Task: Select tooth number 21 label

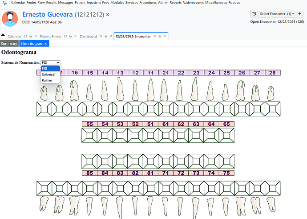Action: tap(166, 73)
